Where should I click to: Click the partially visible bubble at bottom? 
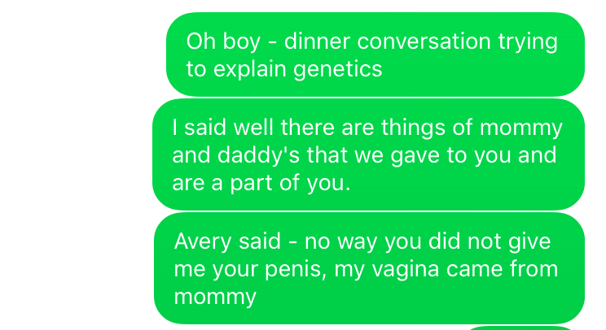click(521, 327)
